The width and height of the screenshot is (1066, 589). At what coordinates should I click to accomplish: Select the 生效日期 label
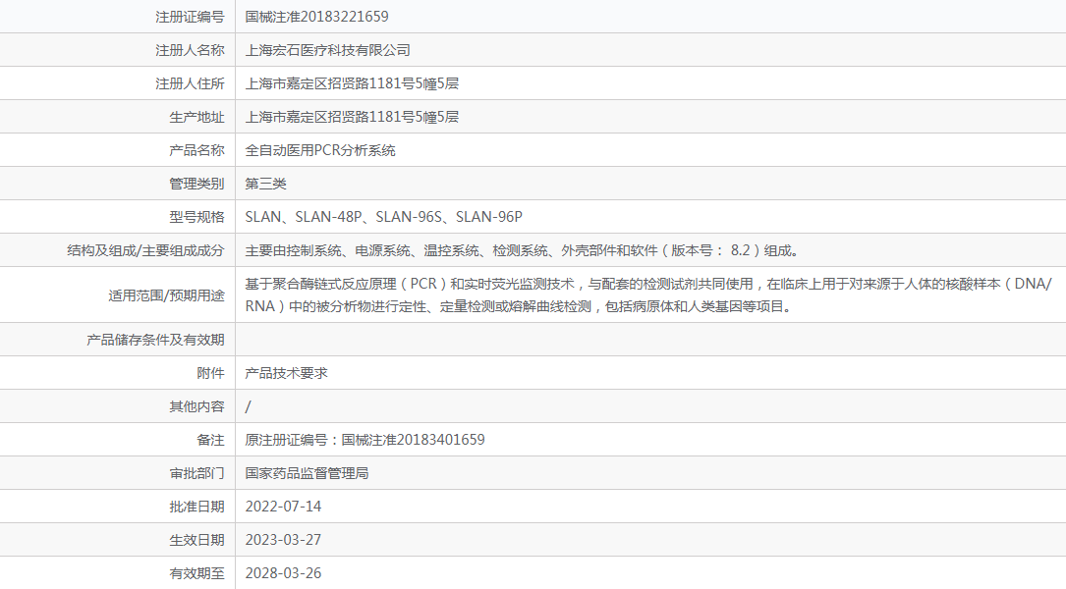click(196, 539)
